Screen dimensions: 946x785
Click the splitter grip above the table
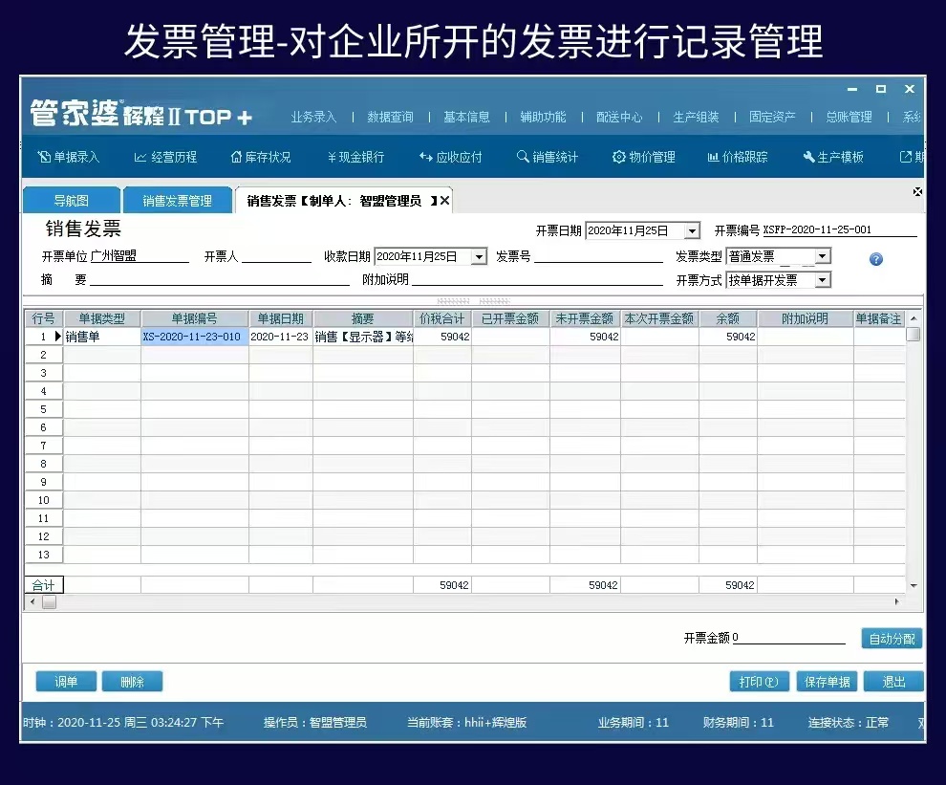pyautogui.click(x=474, y=301)
